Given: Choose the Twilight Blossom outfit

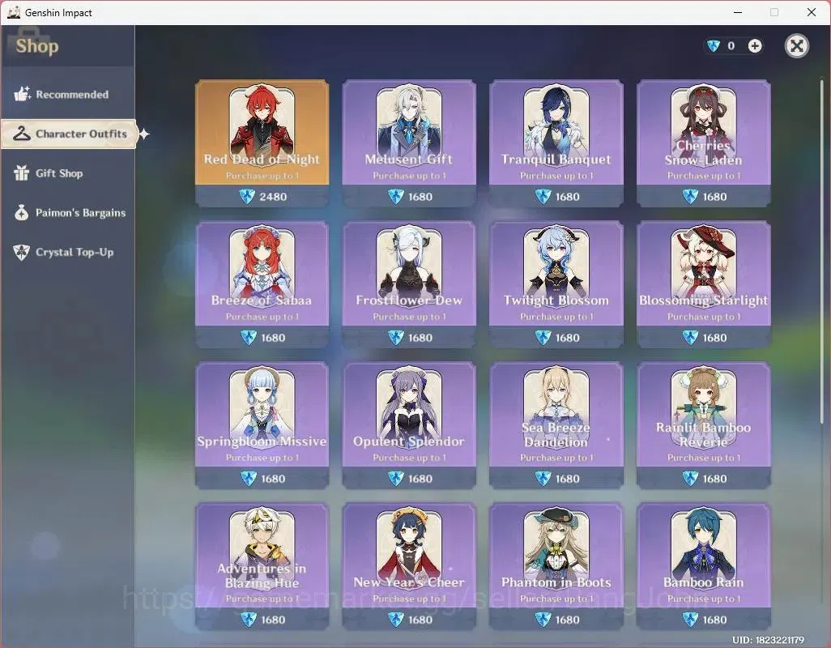Looking at the screenshot, I should point(556,284).
